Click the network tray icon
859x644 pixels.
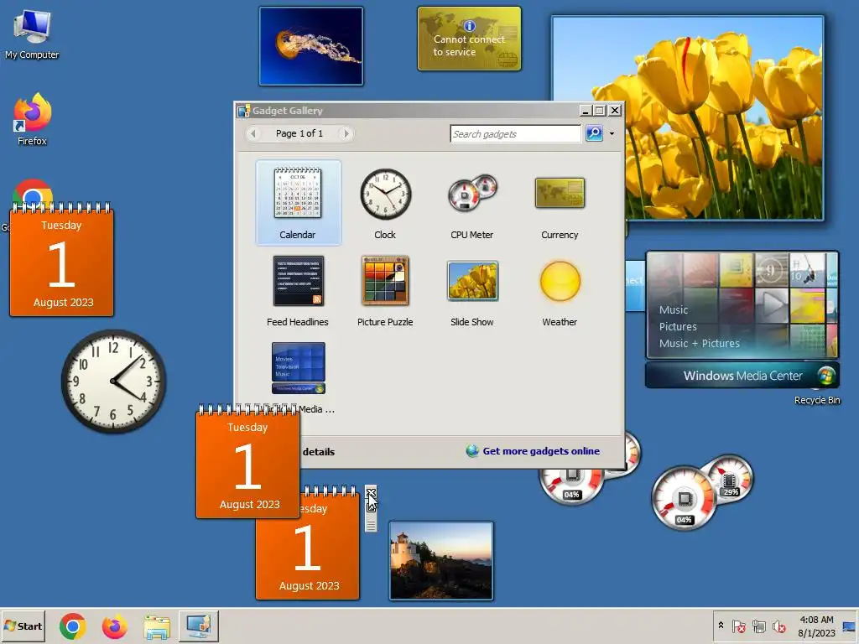(x=758, y=626)
